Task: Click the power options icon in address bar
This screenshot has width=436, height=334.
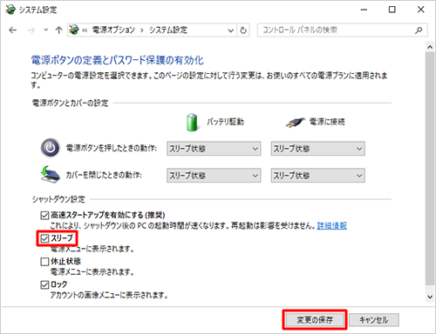Action: pos(74,30)
